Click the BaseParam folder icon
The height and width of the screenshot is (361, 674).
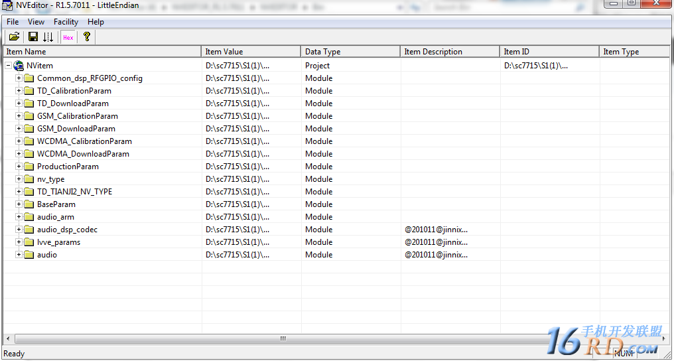29,204
